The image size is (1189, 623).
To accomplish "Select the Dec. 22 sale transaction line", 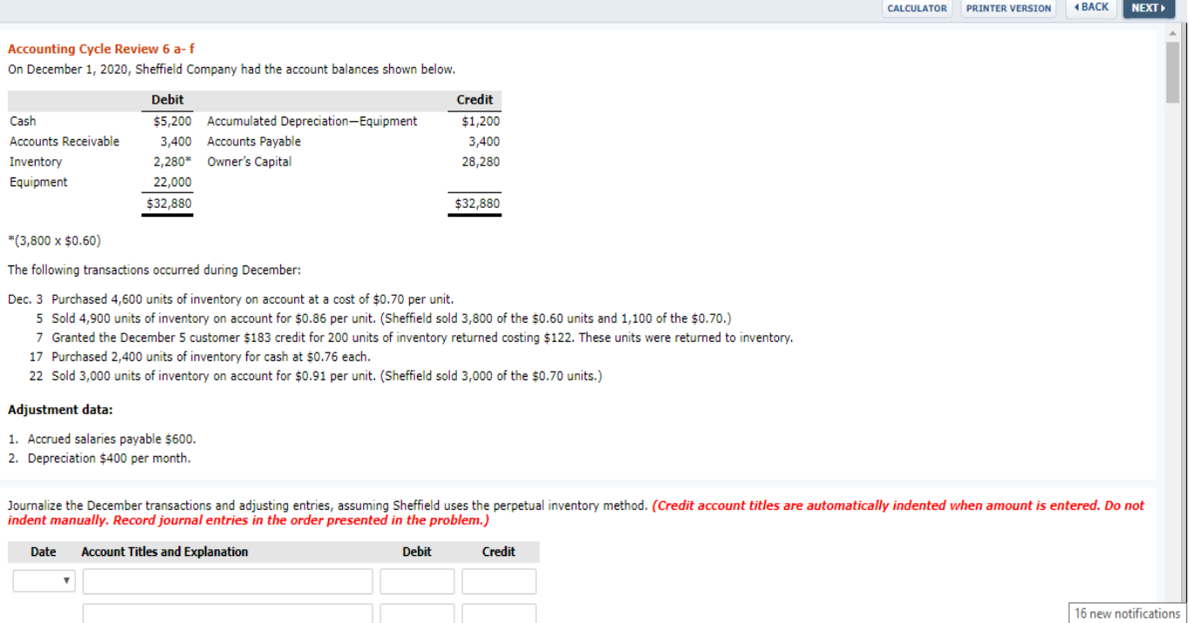I will pyautogui.click(x=316, y=376).
